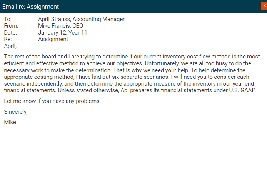Image resolution: width=267 pixels, height=178 pixels.
Task: Select the 'From:' field label
Action: pos(11,26)
